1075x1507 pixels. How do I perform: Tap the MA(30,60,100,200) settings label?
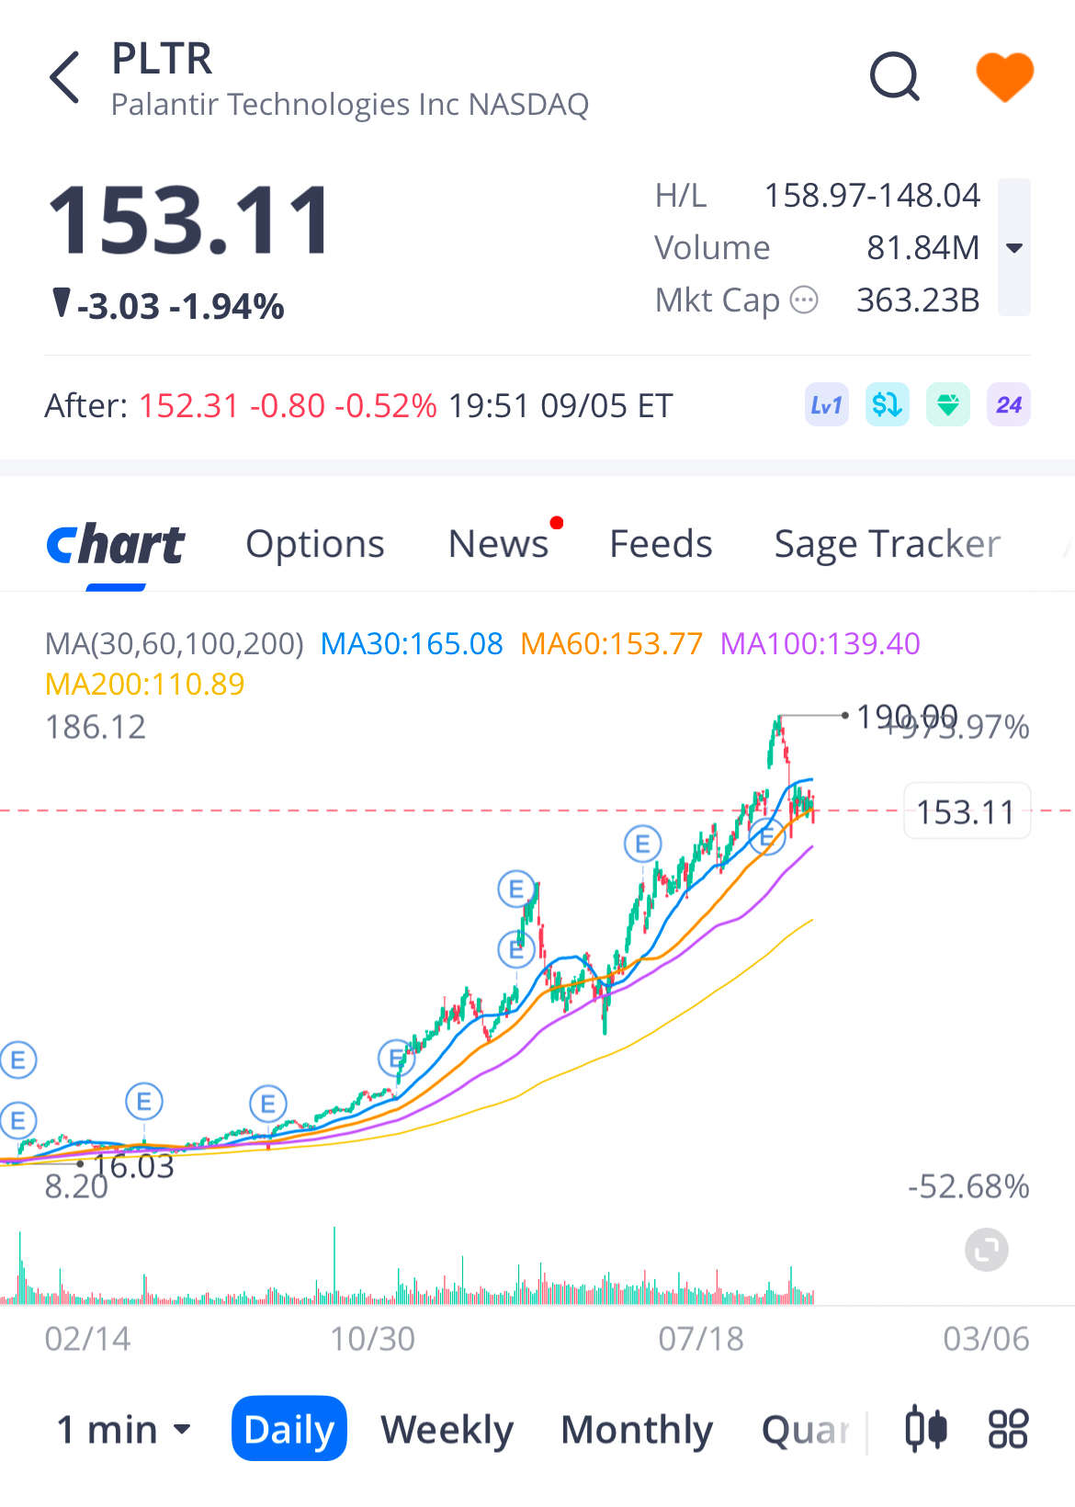[174, 643]
